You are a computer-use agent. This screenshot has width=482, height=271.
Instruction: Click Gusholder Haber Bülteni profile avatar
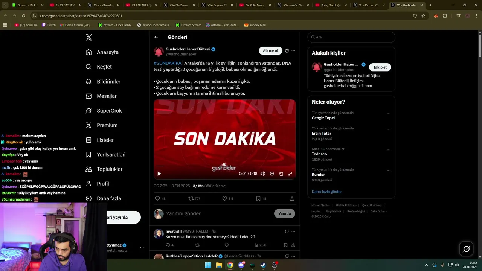tap(159, 52)
